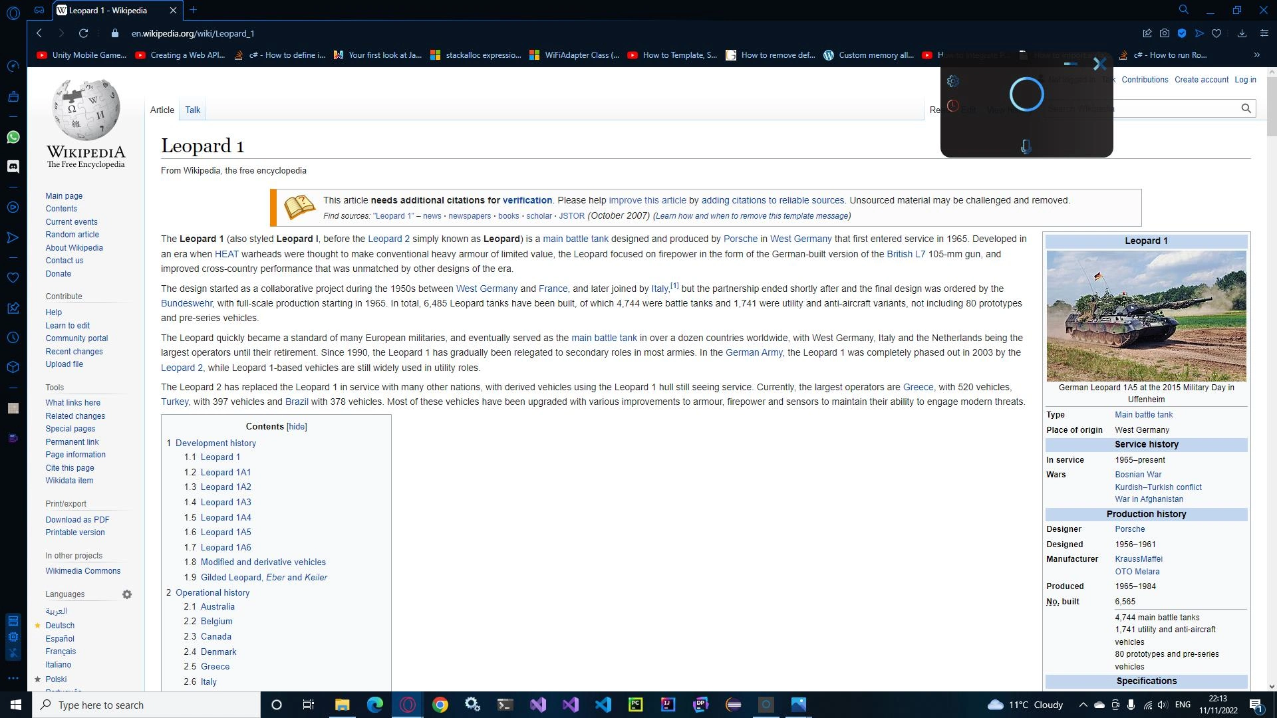Open Custom memory all... bookmark

pyautogui.click(x=869, y=55)
